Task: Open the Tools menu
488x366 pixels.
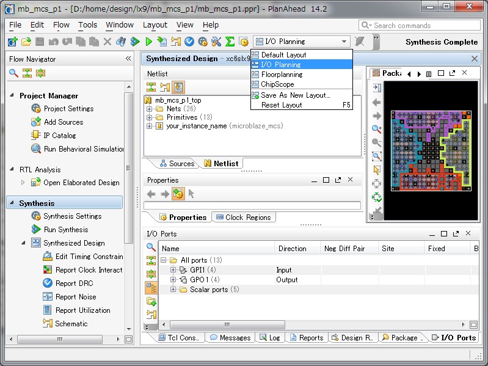Action: [87, 24]
